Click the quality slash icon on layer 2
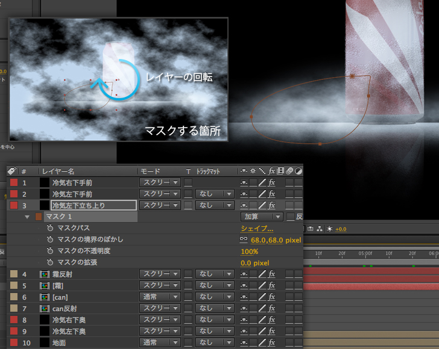The width and height of the screenshot is (439, 349). coord(262,194)
